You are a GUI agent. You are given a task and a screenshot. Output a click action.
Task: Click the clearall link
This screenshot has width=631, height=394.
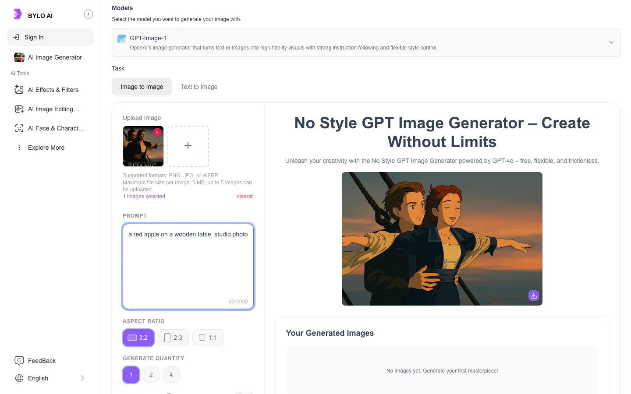pos(245,197)
